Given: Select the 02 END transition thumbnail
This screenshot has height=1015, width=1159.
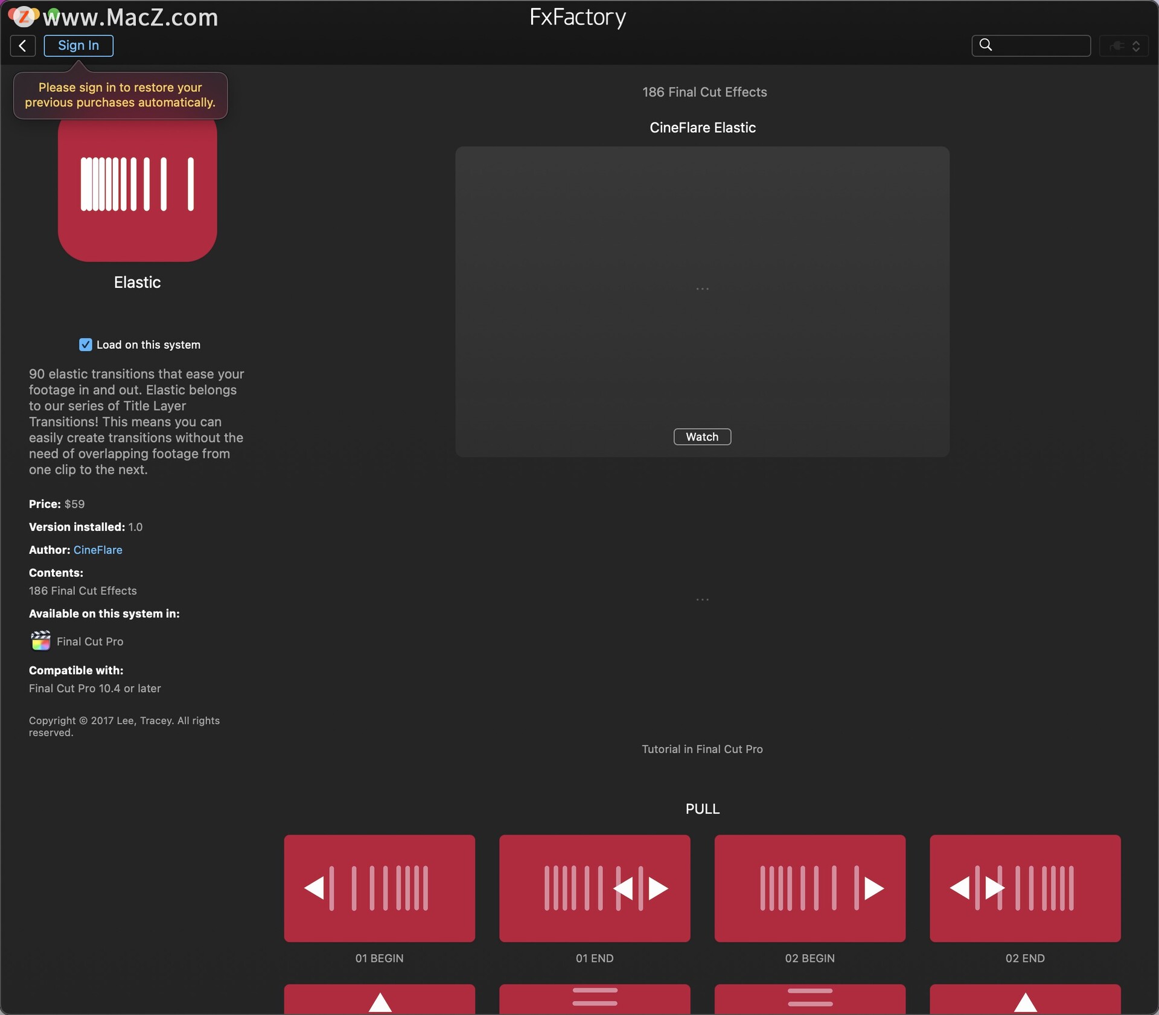Looking at the screenshot, I should pos(1025,888).
